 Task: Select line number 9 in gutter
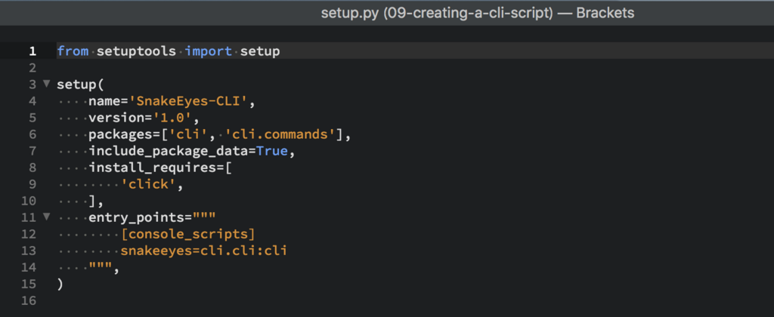[32, 184]
